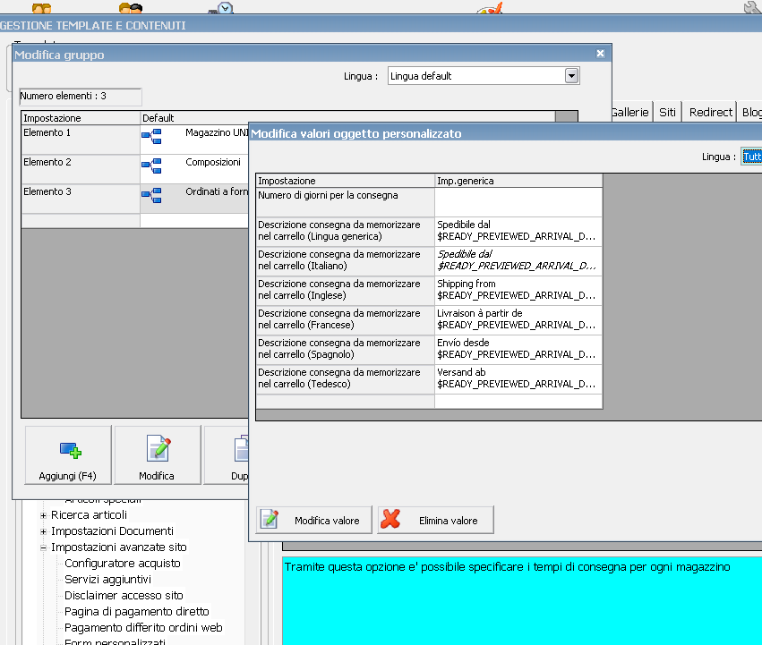Click the Shipping from value cell

pyautogui.click(x=518, y=291)
